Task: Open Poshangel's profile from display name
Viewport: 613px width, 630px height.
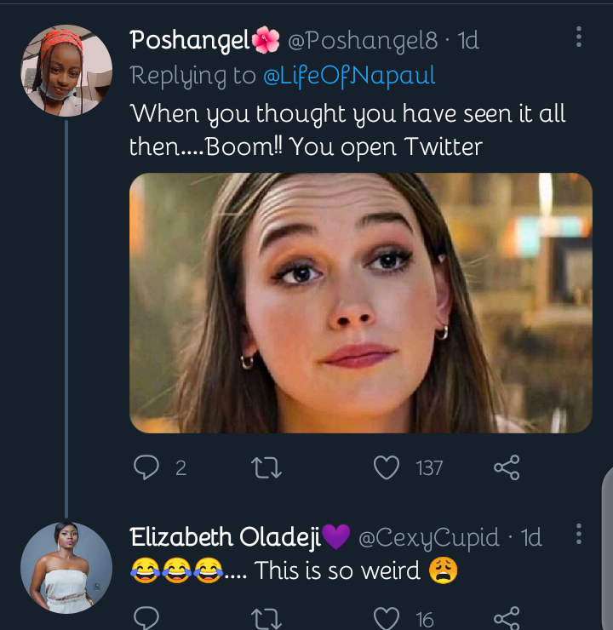Action: (x=190, y=41)
